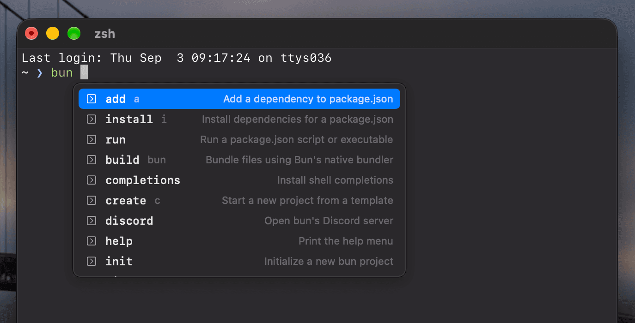Click the command icon beside create
Viewport: 635px width, 323px height.
tap(92, 200)
